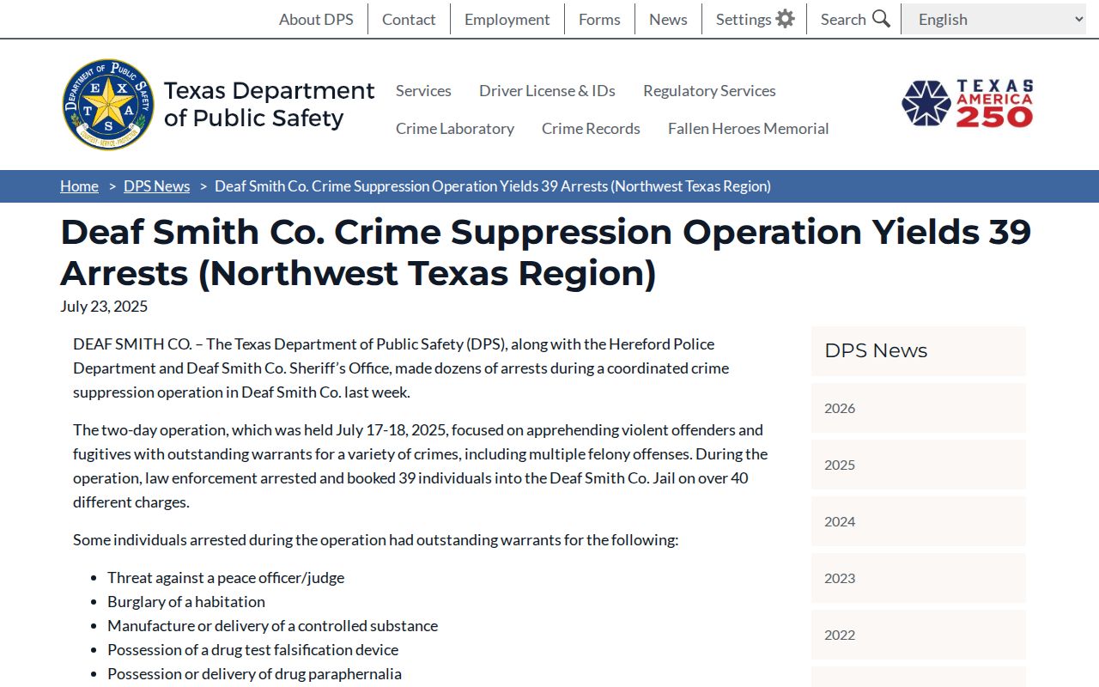Click the Settings gear icon
The height and width of the screenshot is (687, 1099).
click(x=785, y=19)
